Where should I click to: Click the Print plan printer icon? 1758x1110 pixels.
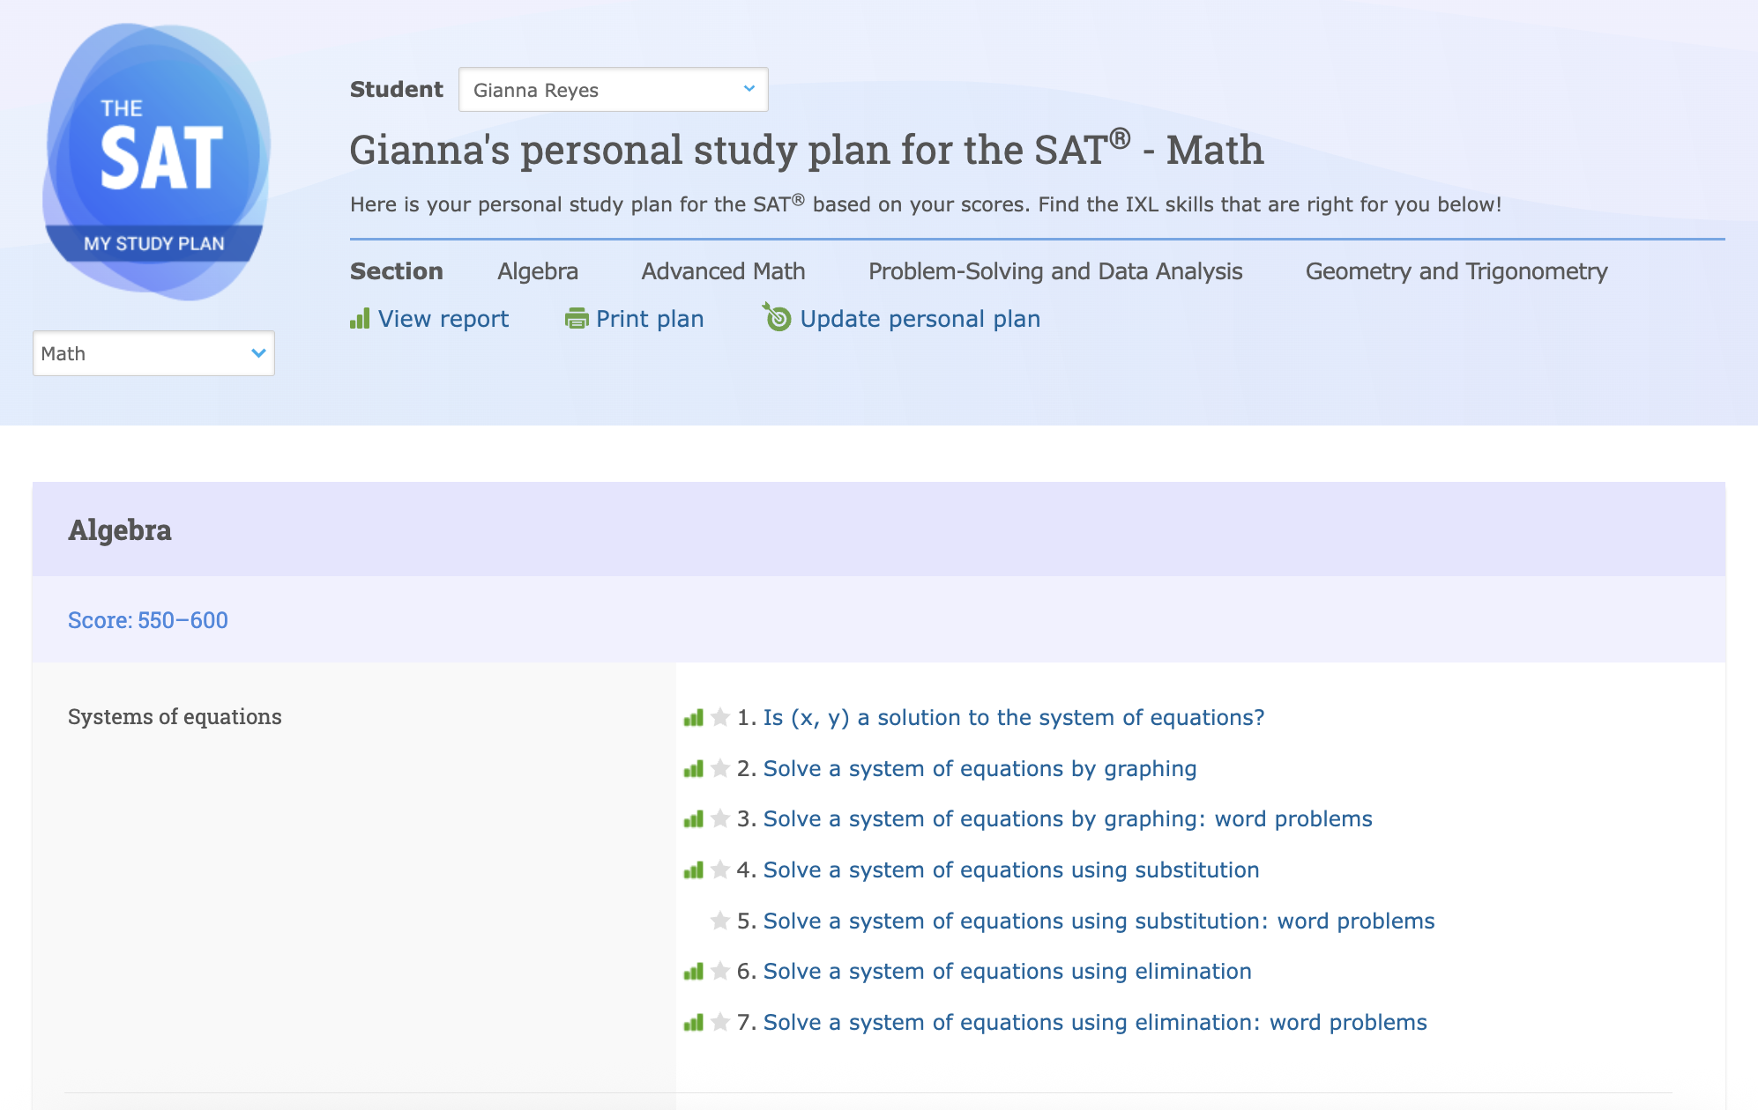[x=577, y=319]
